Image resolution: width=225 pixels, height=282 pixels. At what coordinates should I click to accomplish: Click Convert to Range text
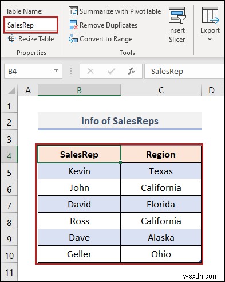[x=106, y=39]
